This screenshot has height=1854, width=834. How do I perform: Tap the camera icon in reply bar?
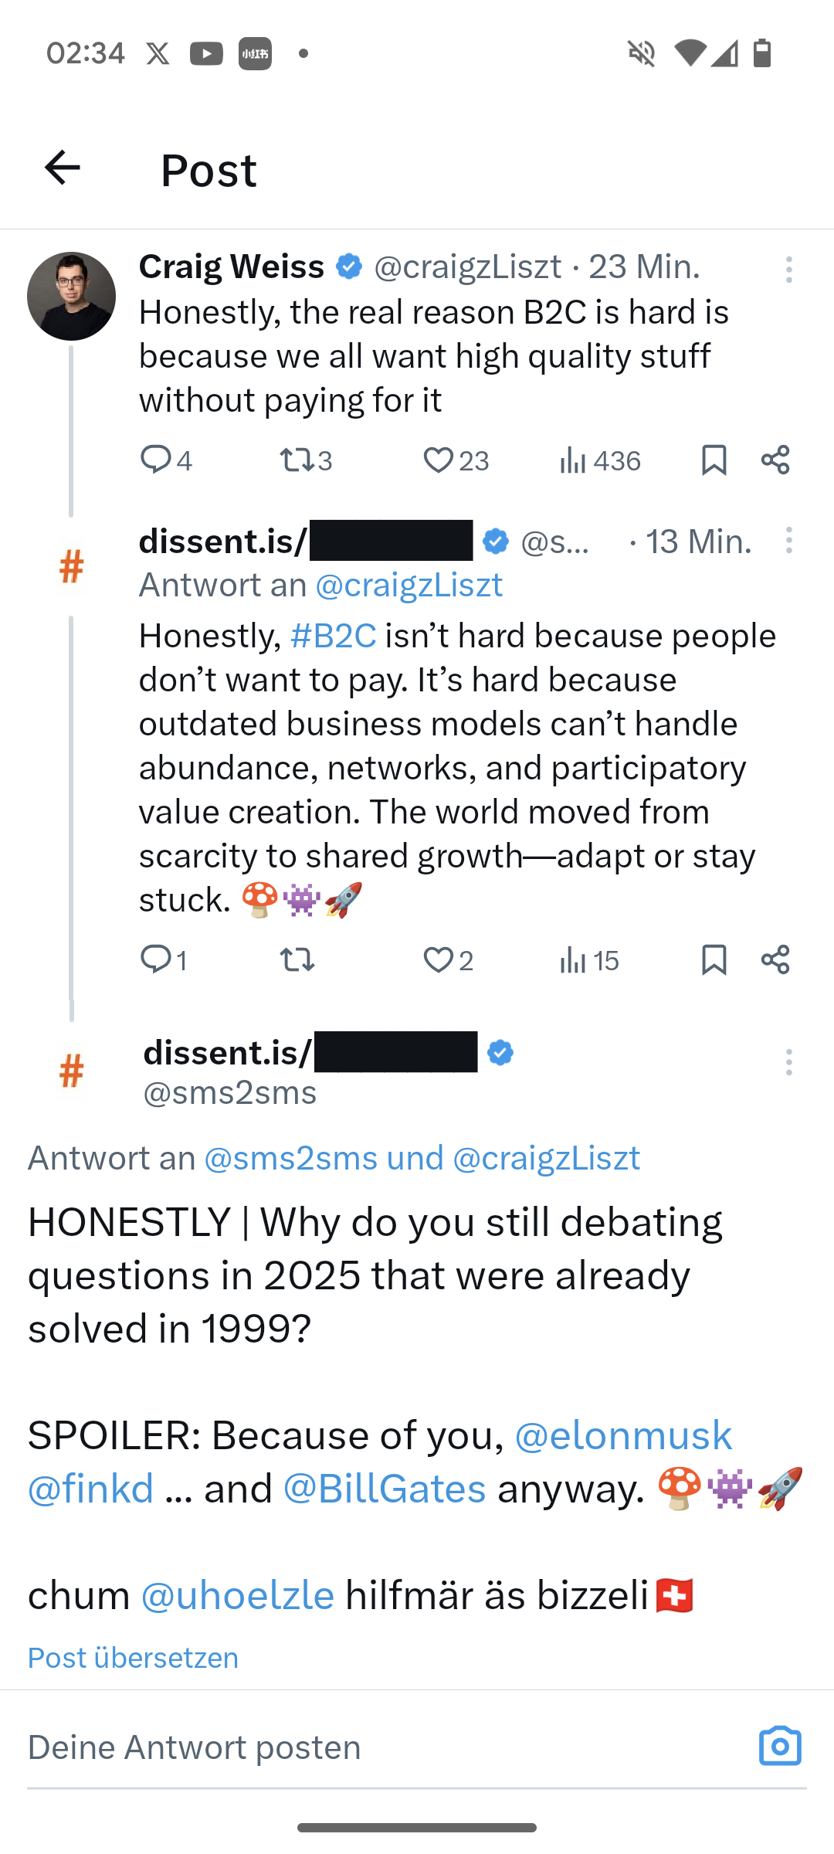click(x=780, y=1746)
